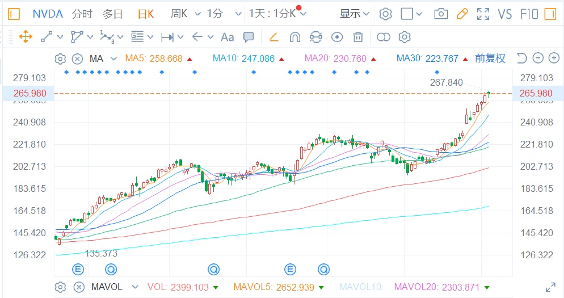Viewport: 564px width, 298px height.
Task: Select the Aa text annotation tool
Action: point(228,37)
